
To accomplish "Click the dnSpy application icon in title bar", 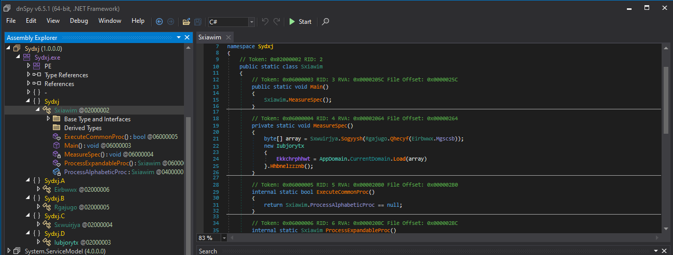I will click(x=7, y=7).
